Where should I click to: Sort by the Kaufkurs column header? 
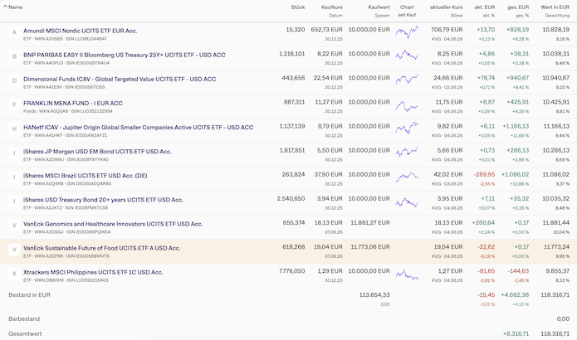(x=332, y=7)
